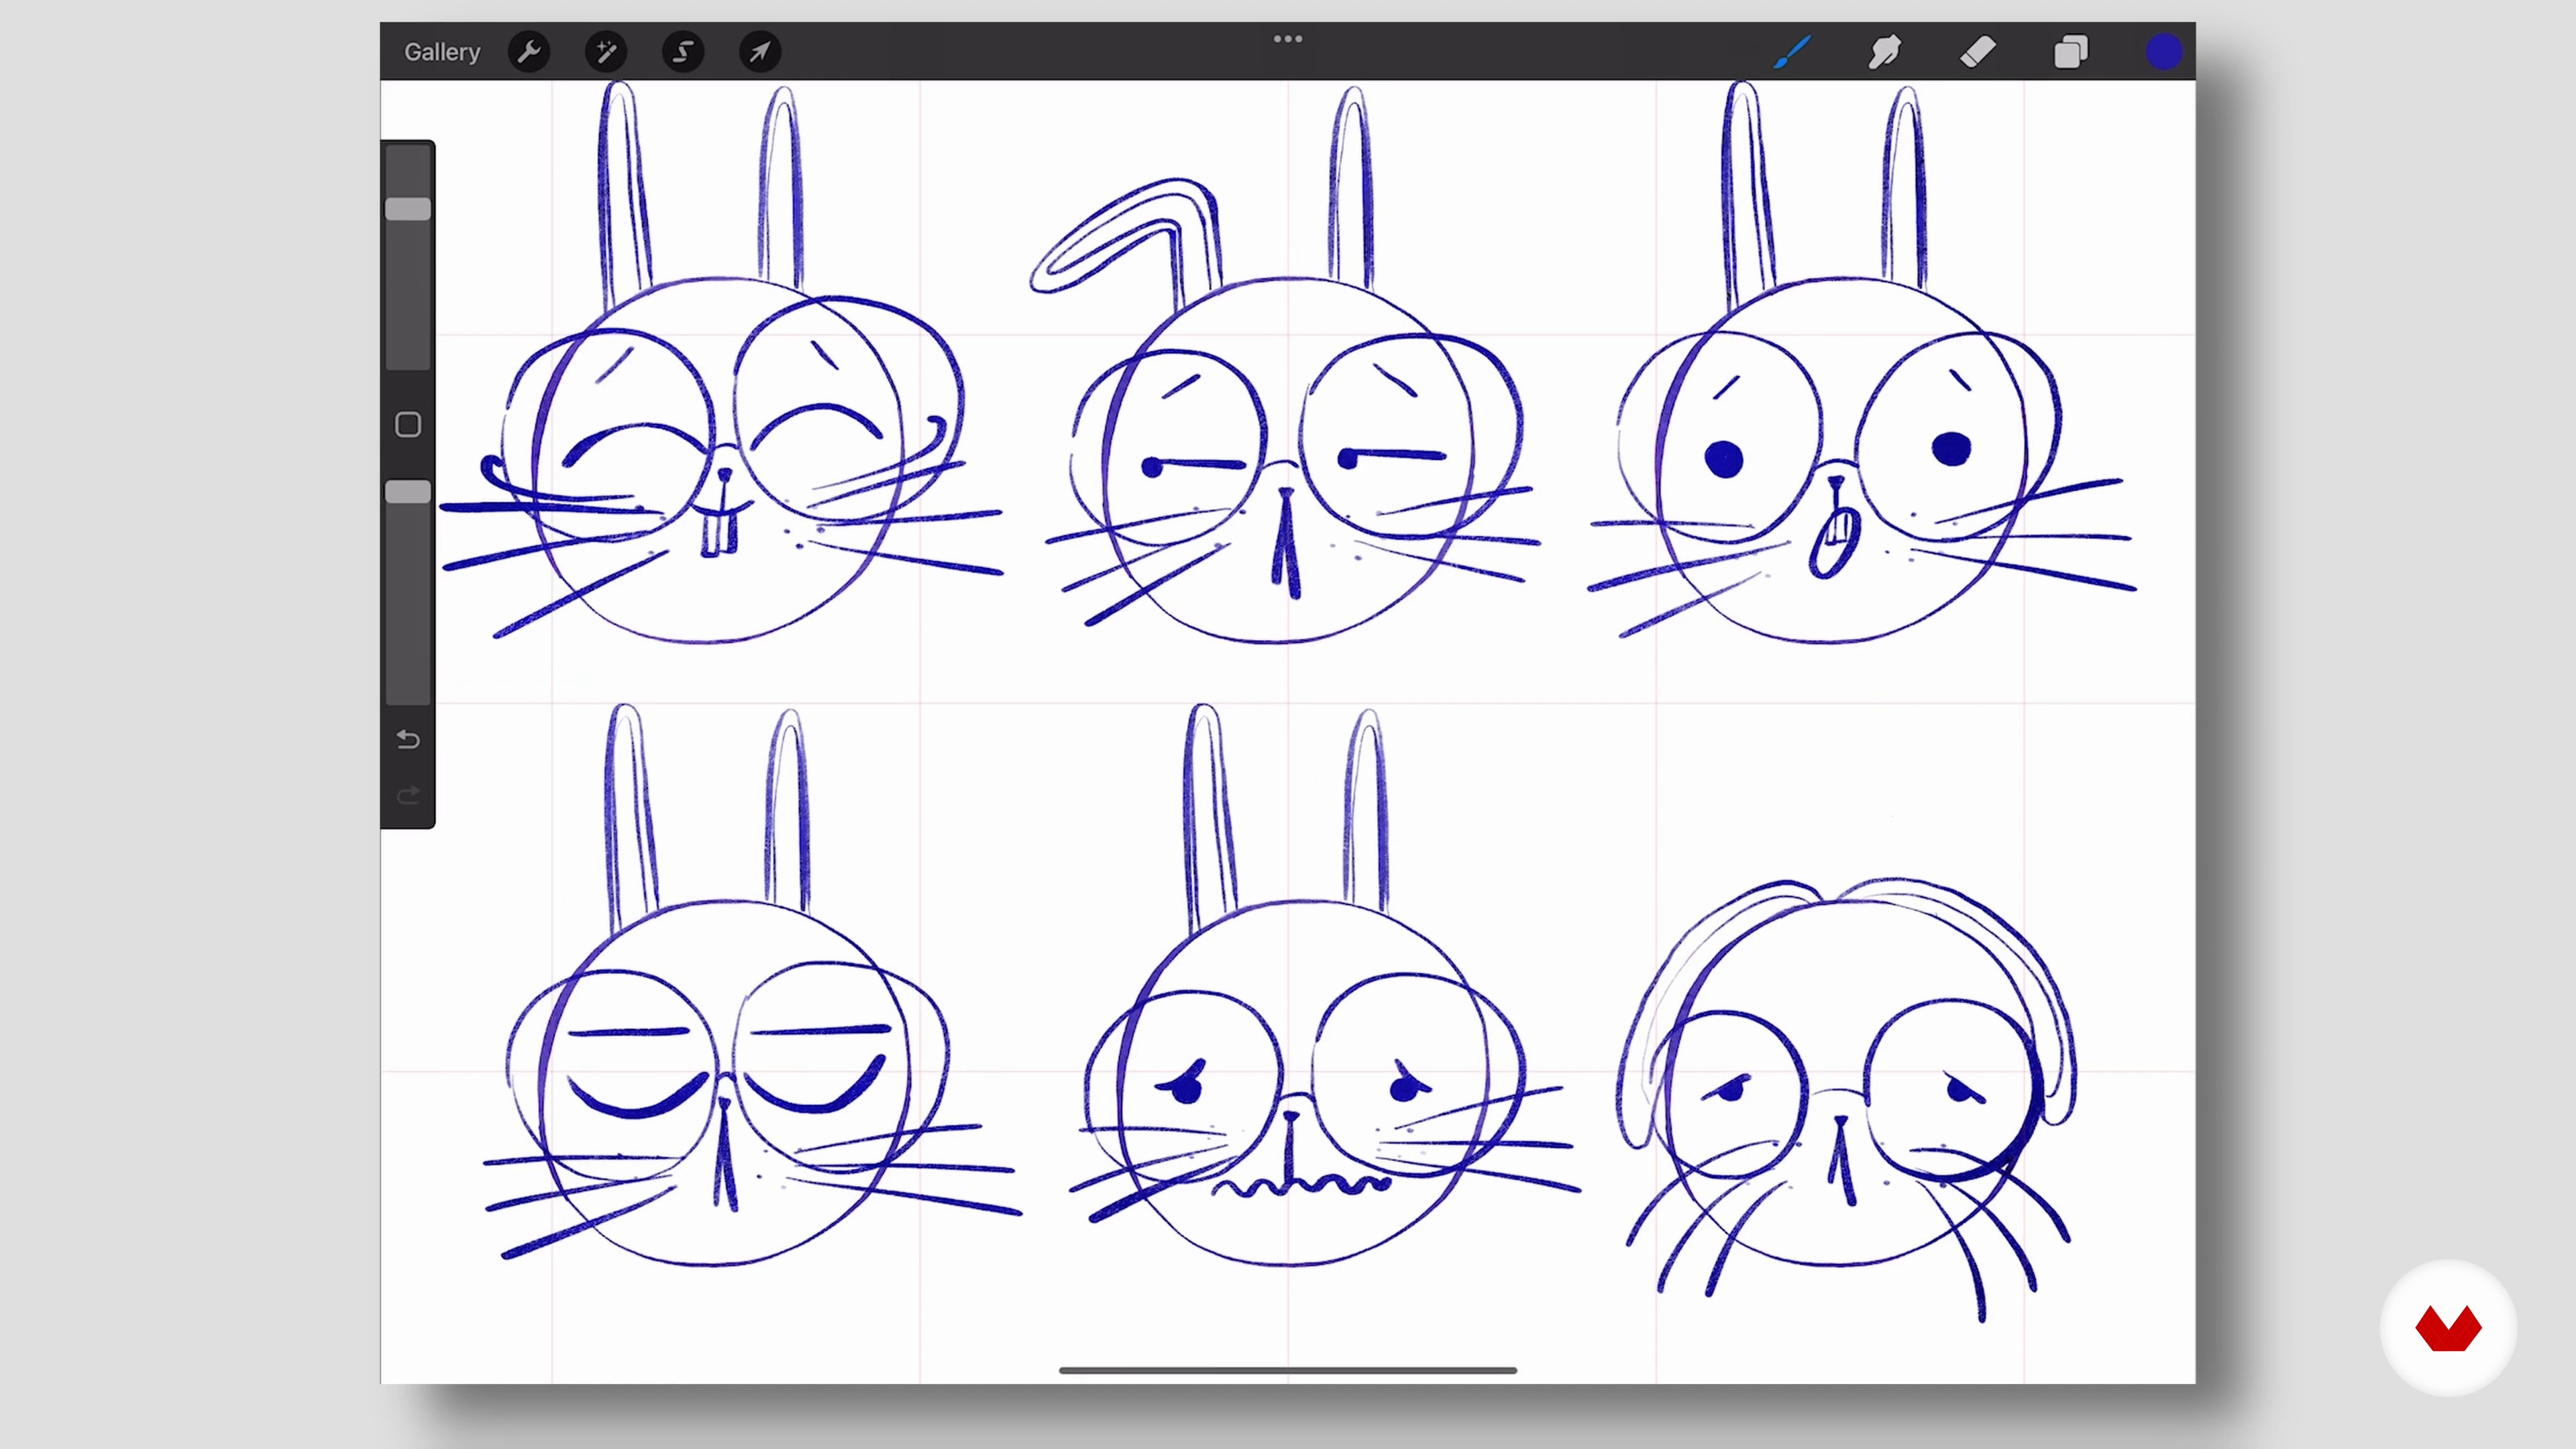Tap the home indicator bar at bottom
Image resolution: width=2576 pixels, height=1449 pixels.
[1288, 1370]
